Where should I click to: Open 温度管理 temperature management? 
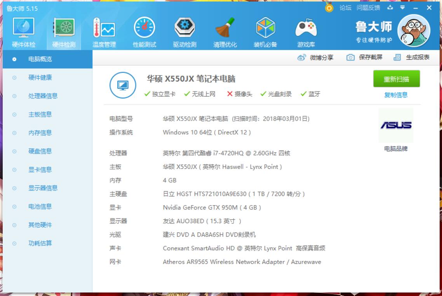coord(104,32)
